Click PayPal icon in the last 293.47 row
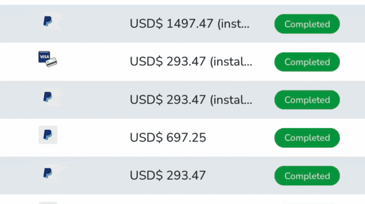Viewport: 365px width, 204px height. [x=48, y=173]
